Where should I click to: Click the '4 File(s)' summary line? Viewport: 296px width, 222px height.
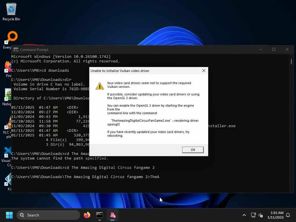click(x=68, y=140)
